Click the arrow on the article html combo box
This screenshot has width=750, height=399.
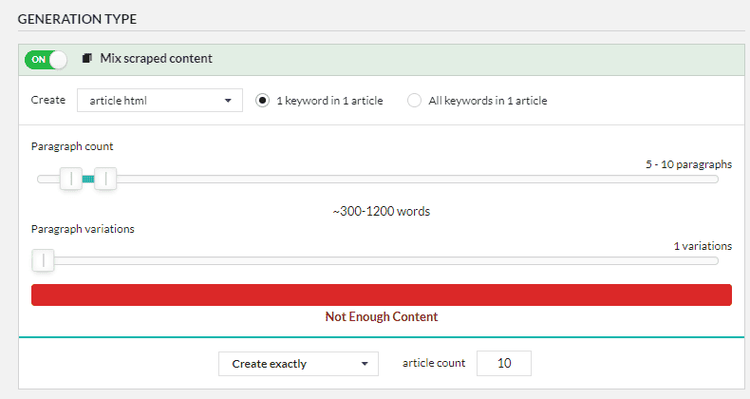pyautogui.click(x=228, y=101)
